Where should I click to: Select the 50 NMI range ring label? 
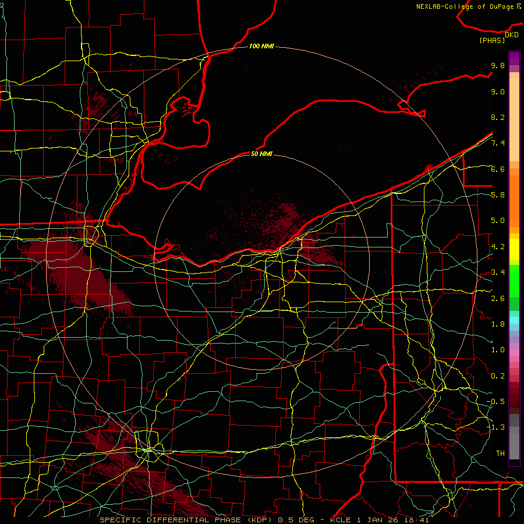click(261, 154)
